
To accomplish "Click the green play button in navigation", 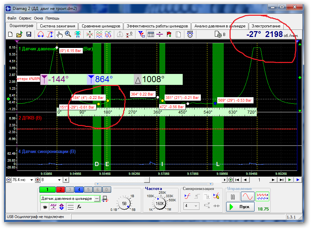I will (289, 180).
